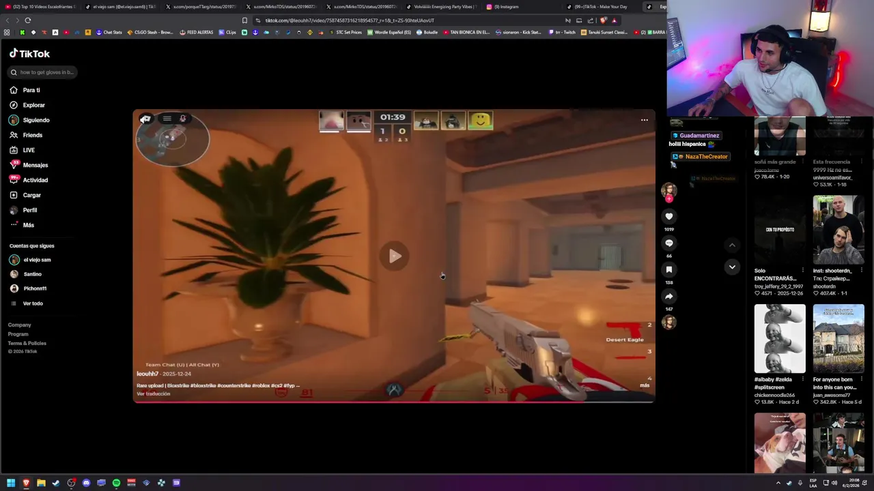The width and height of the screenshot is (874, 491).
Task: Open the video three-dot options menu
Action: coord(644,120)
